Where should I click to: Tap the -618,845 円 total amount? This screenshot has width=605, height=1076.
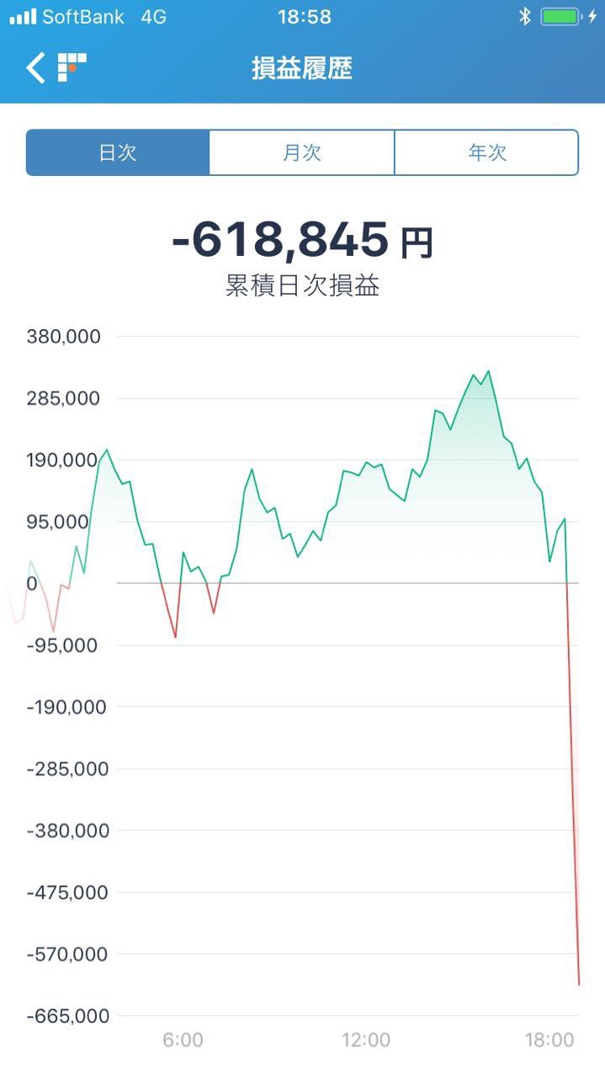click(302, 241)
